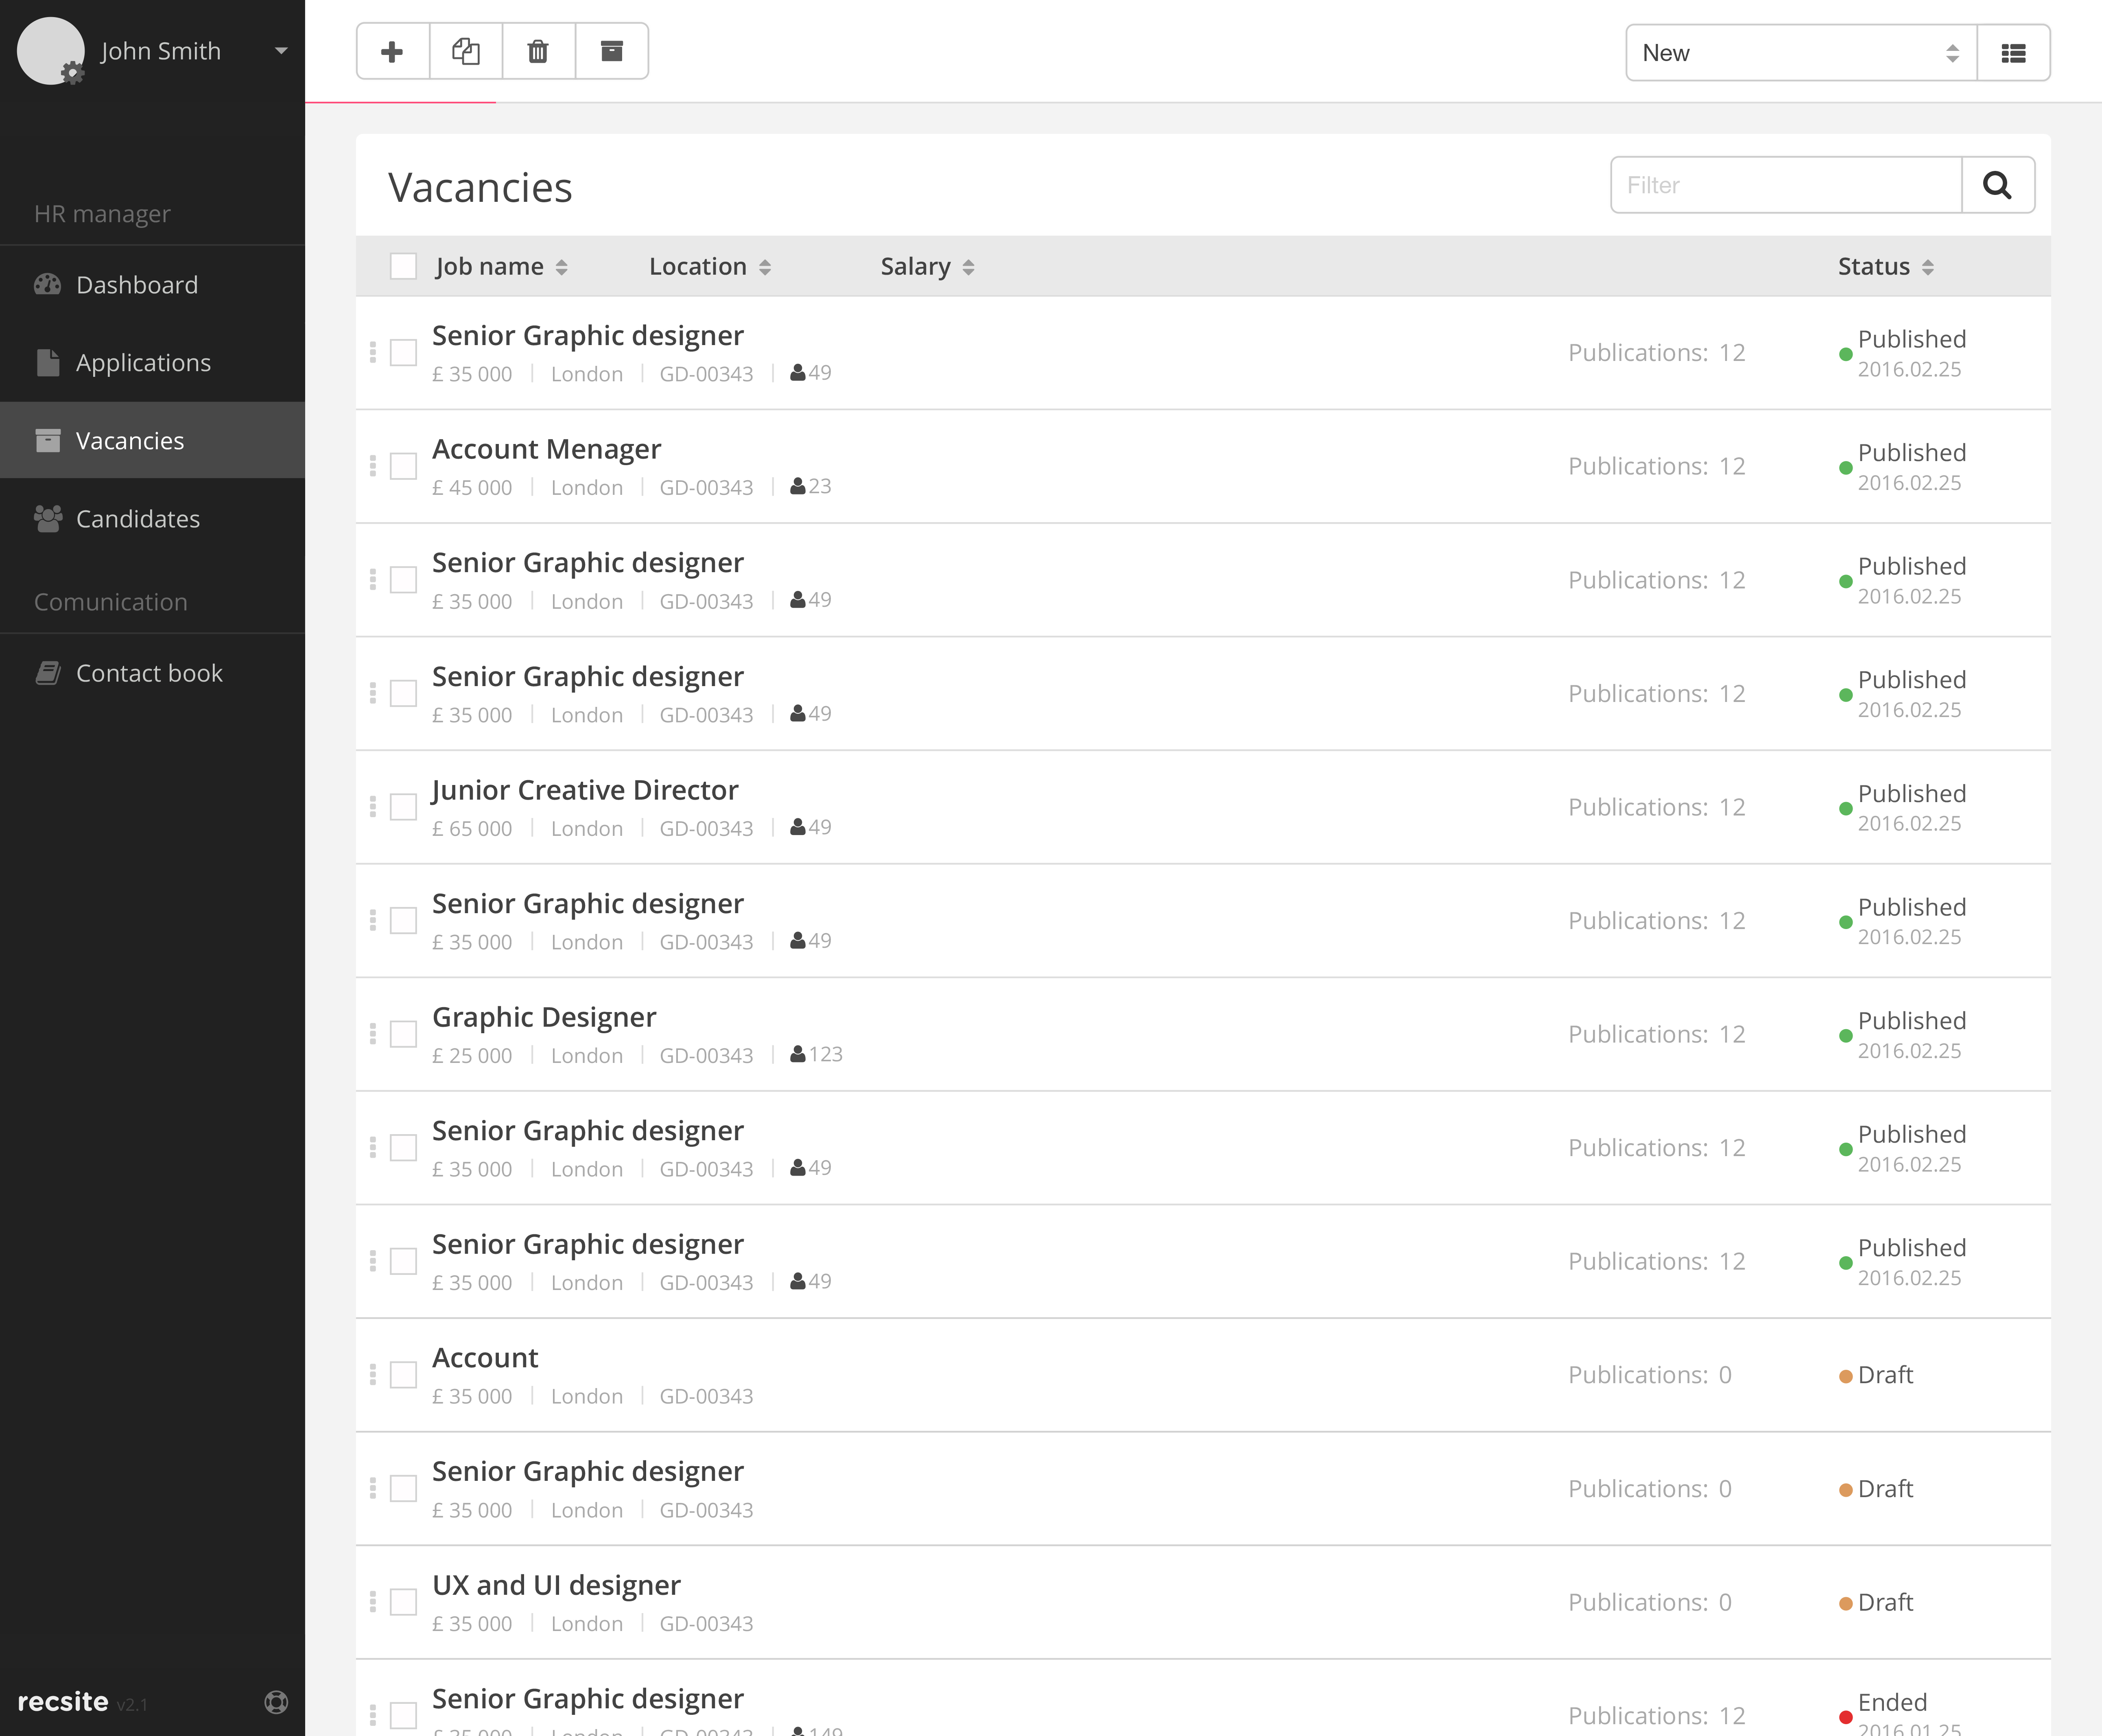The height and width of the screenshot is (1736, 2102).
Task: Sort by Status column arrows
Action: [x=1927, y=267]
